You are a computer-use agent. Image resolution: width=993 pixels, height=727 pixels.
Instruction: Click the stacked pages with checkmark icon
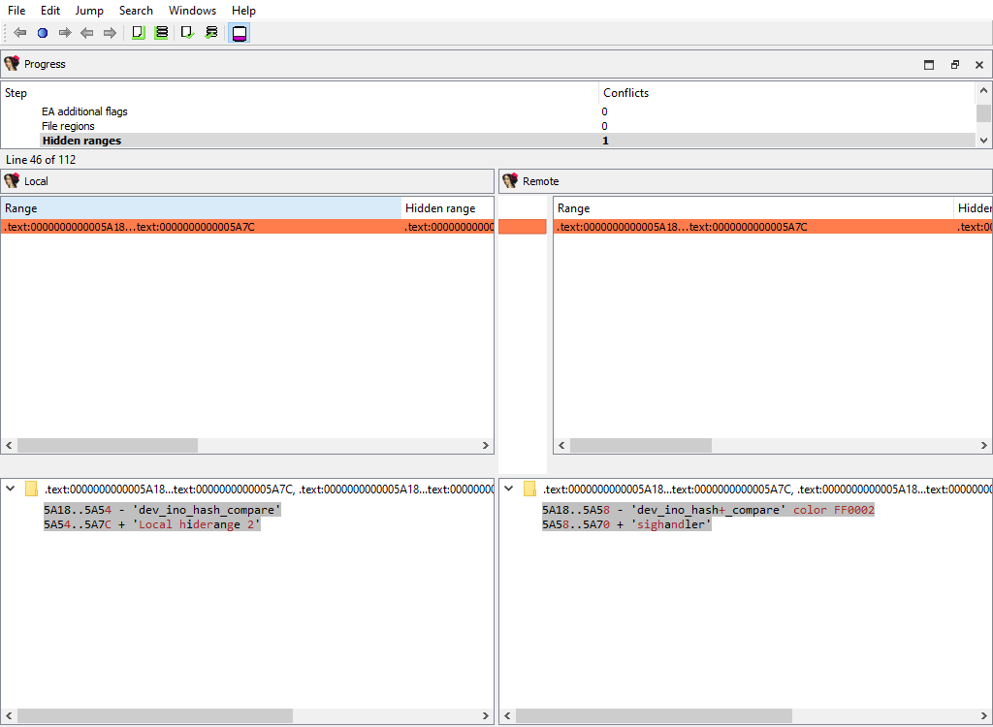point(211,33)
